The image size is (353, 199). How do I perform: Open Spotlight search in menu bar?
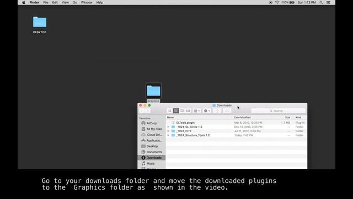coord(321,2)
